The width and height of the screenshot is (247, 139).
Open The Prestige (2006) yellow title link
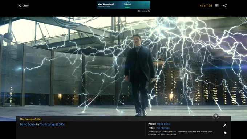[x=31, y=119]
